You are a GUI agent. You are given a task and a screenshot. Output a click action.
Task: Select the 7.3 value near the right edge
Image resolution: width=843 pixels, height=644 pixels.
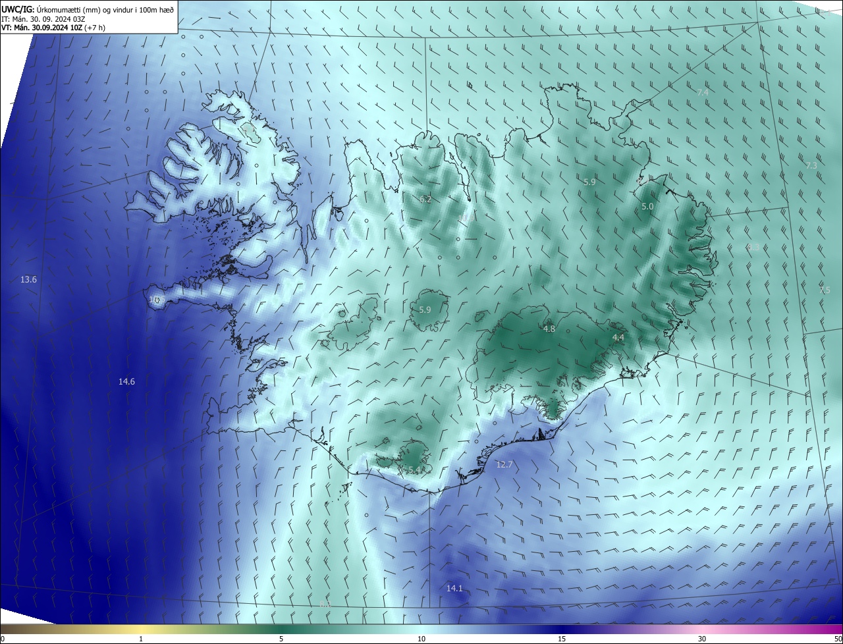[x=811, y=166]
